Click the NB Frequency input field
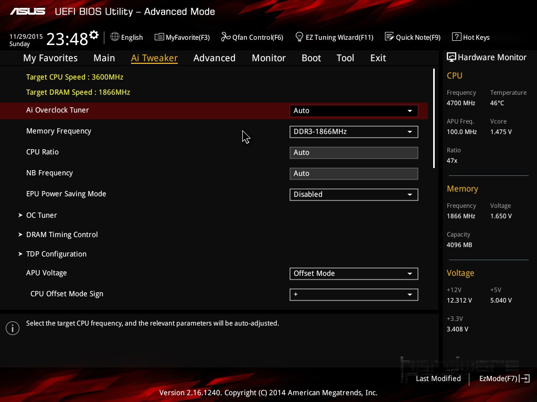Viewport: 537px width, 402px height. coord(354,174)
